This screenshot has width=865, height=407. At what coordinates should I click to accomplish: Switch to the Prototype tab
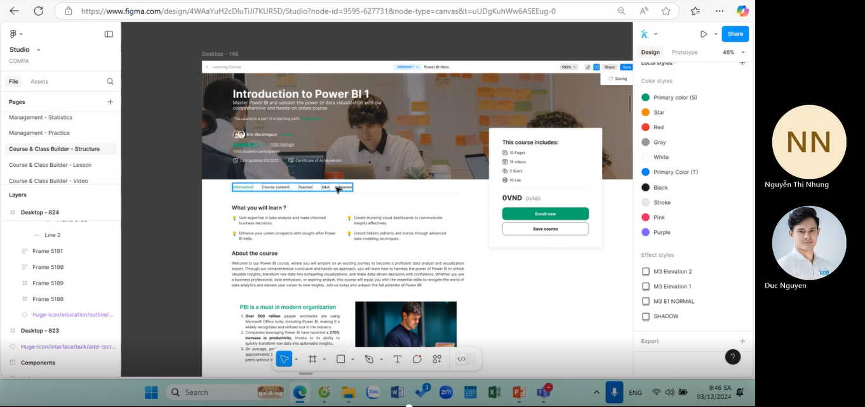[685, 52]
